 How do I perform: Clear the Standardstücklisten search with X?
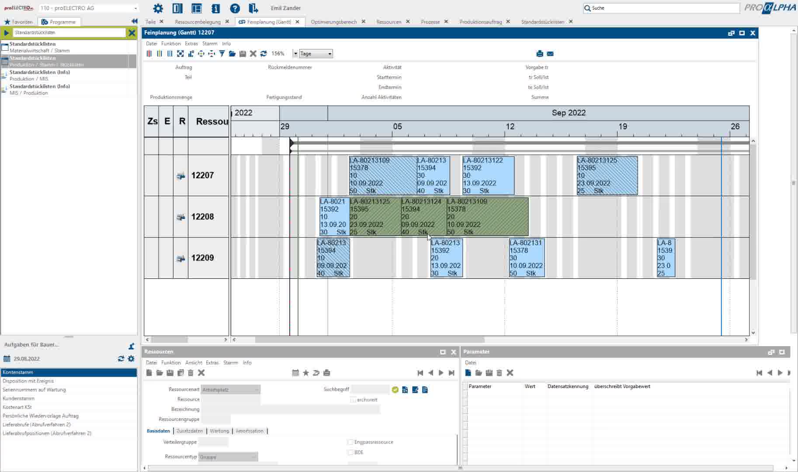click(132, 32)
